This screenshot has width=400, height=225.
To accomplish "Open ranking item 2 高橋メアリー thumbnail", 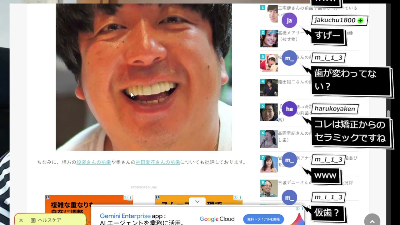I will (269, 38).
